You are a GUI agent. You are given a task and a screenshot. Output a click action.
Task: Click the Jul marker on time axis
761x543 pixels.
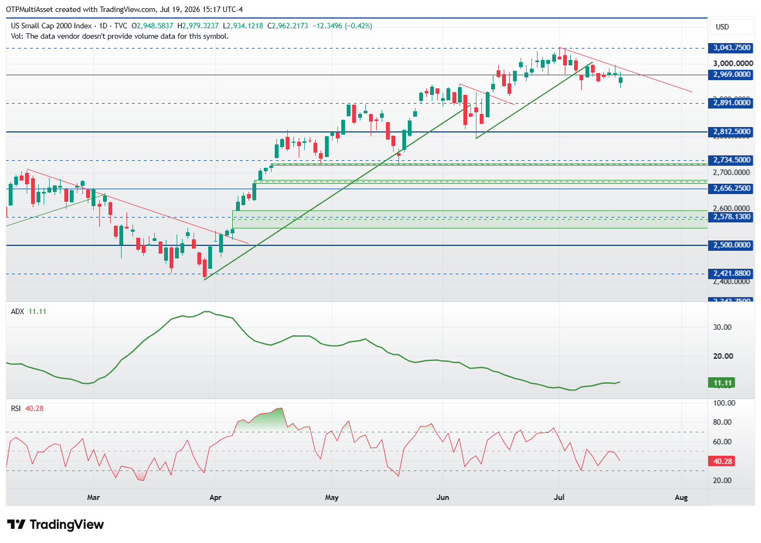pyautogui.click(x=559, y=497)
